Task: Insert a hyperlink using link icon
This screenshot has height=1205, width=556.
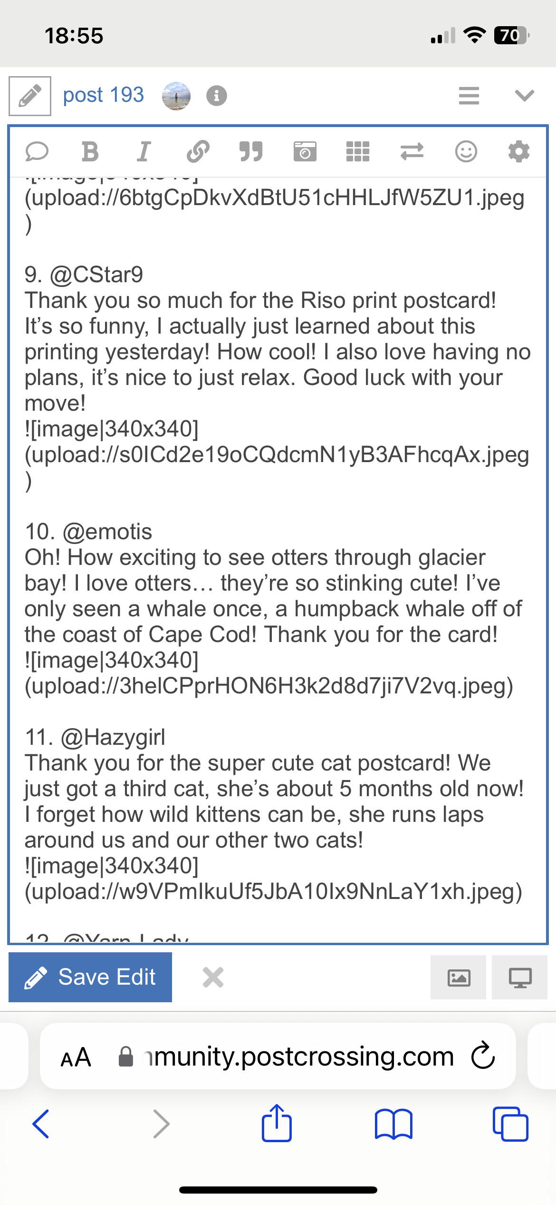Action: click(x=198, y=152)
